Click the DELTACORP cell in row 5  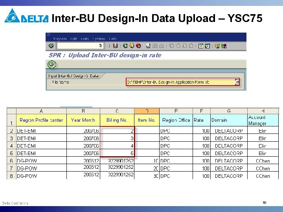[229, 153]
